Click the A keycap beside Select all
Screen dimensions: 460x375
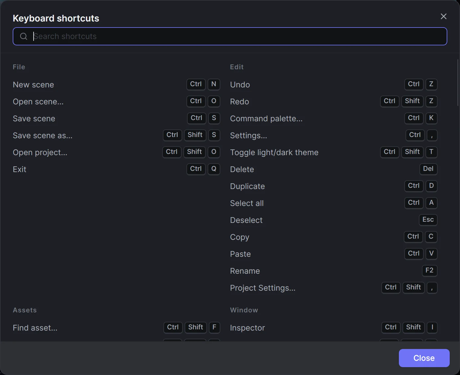click(x=431, y=203)
